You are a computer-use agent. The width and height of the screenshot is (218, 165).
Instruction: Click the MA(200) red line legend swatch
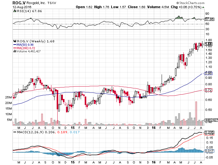click(x=15, y=48)
